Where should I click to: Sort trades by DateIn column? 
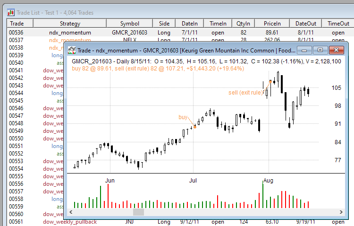point(190,23)
